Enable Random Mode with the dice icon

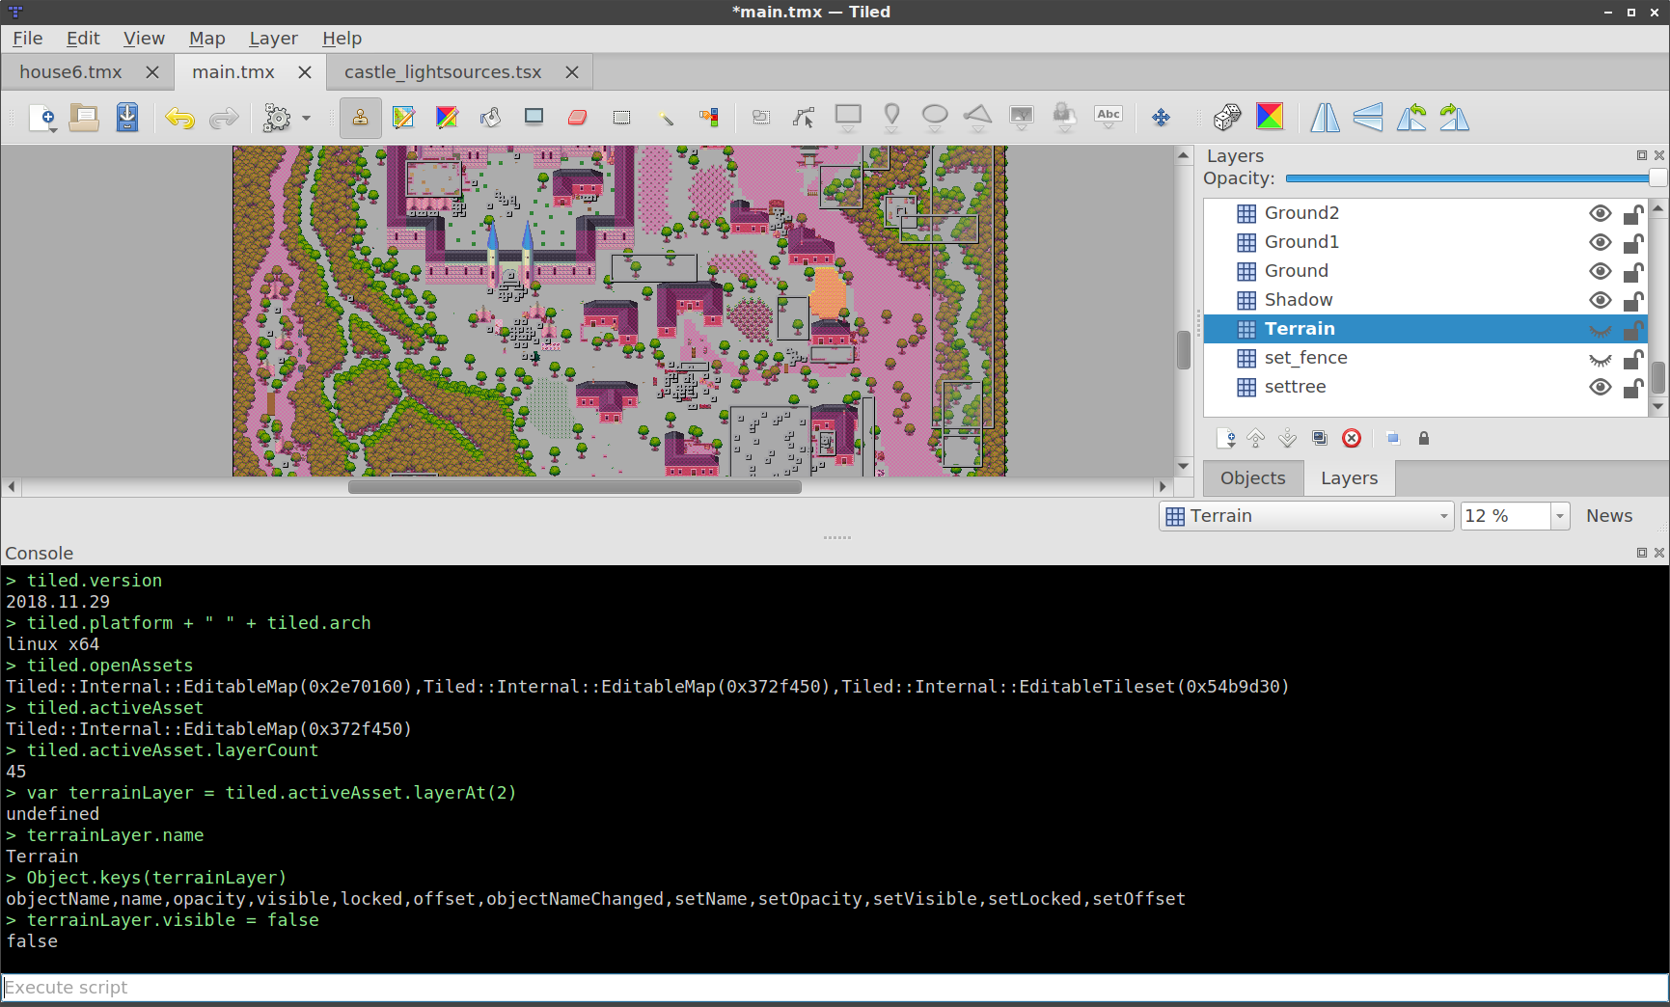(1226, 117)
